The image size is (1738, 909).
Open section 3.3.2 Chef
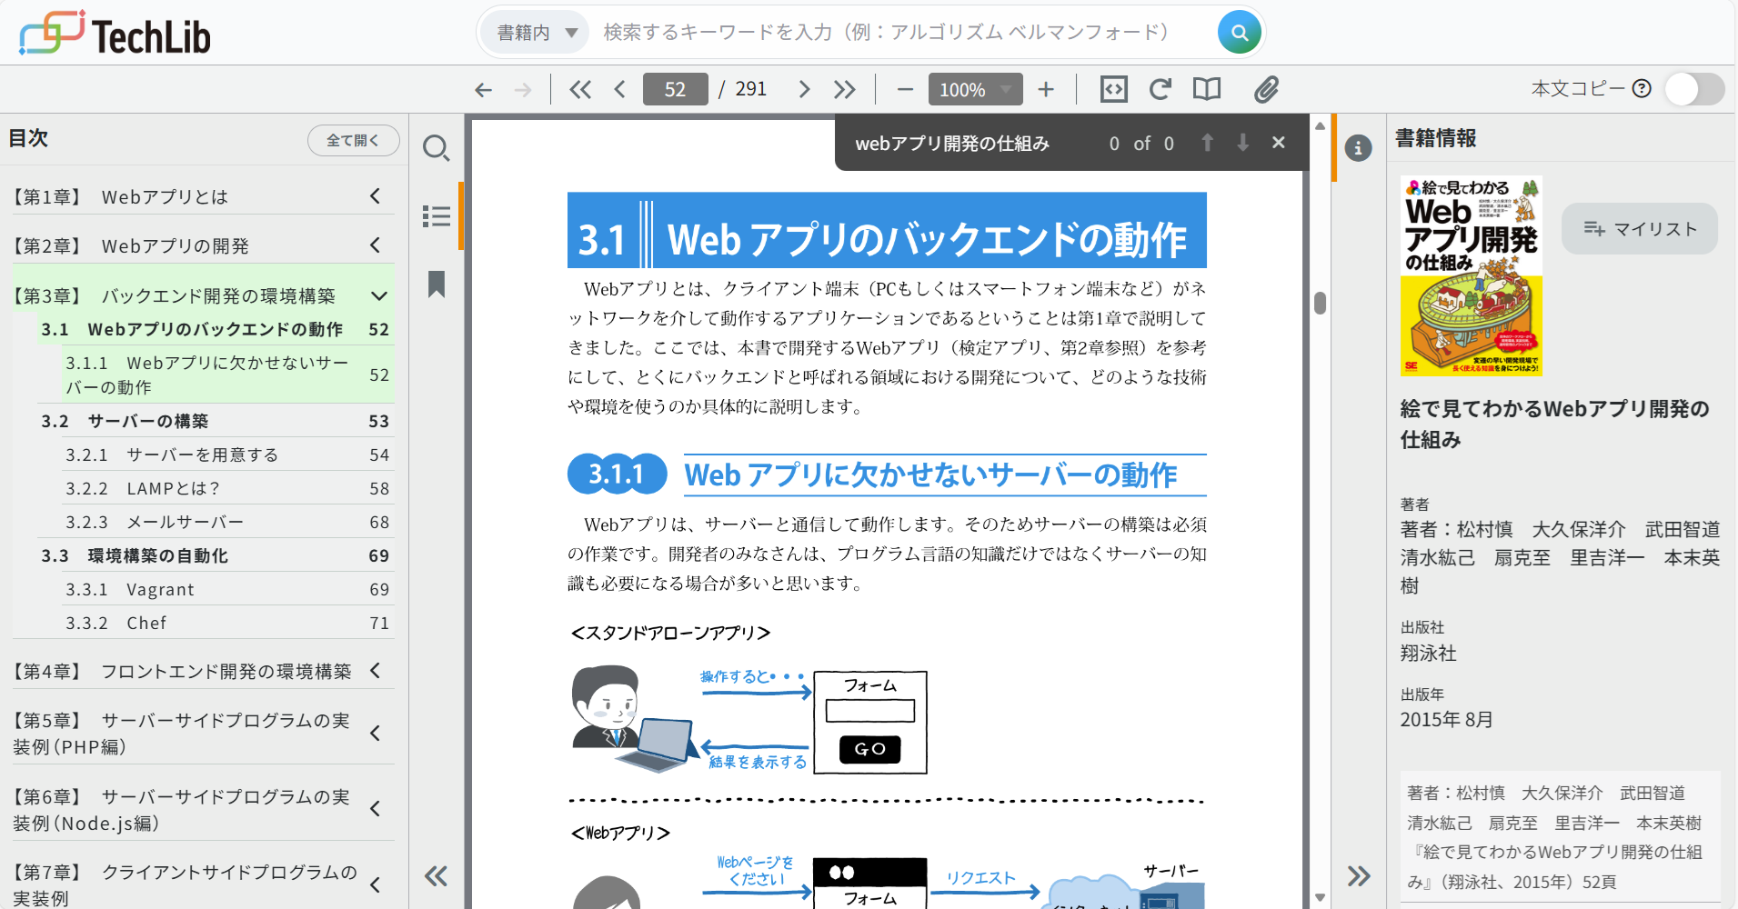(x=227, y=623)
